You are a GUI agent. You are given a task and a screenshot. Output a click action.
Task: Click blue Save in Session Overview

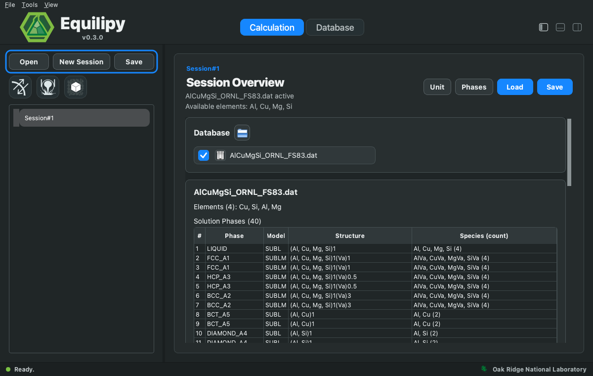555,87
